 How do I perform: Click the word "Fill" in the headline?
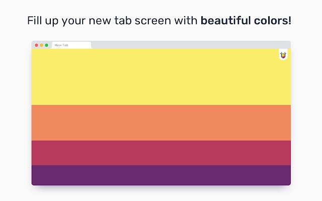[35, 21]
